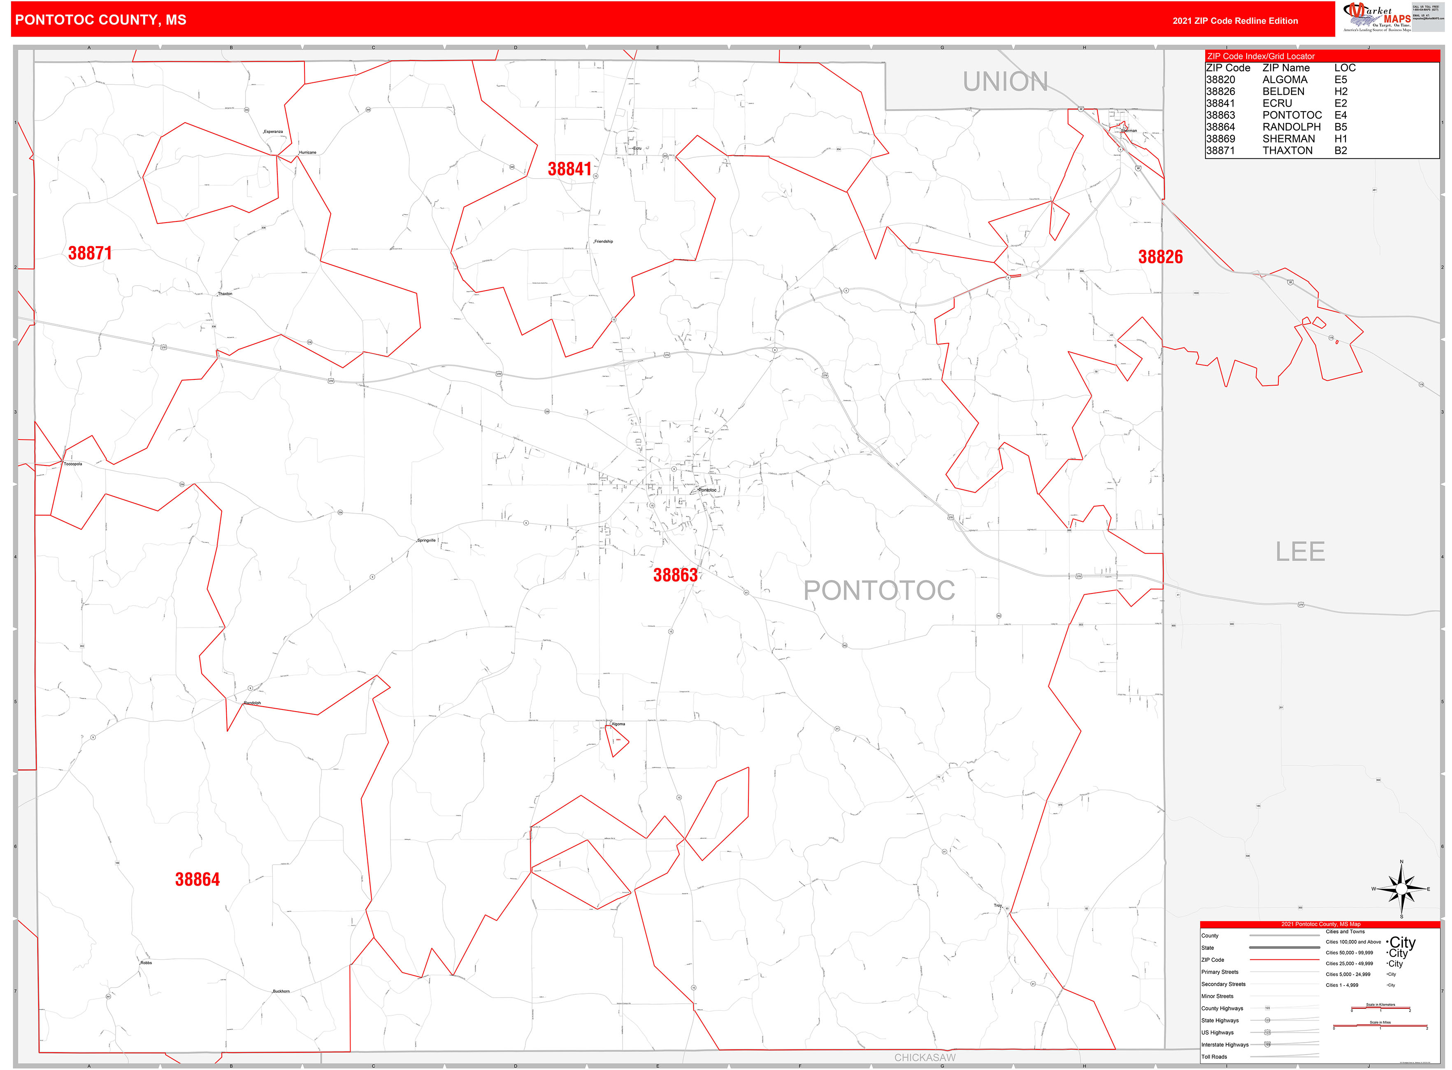Click the Pontotoc city dot marker
The image size is (1452, 1070).
coord(697,490)
